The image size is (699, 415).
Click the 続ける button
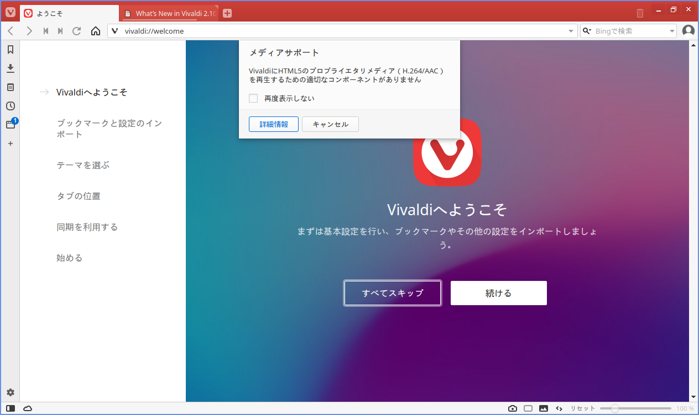click(x=499, y=293)
